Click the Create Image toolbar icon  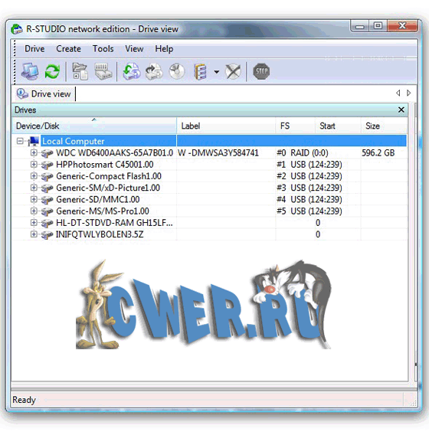pos(154,72)
